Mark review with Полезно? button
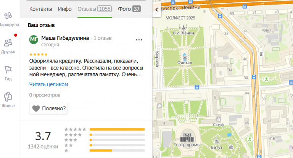 [48, 108]
